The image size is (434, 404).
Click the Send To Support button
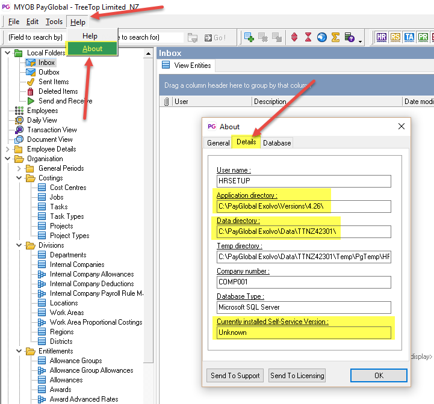[235, 376]
